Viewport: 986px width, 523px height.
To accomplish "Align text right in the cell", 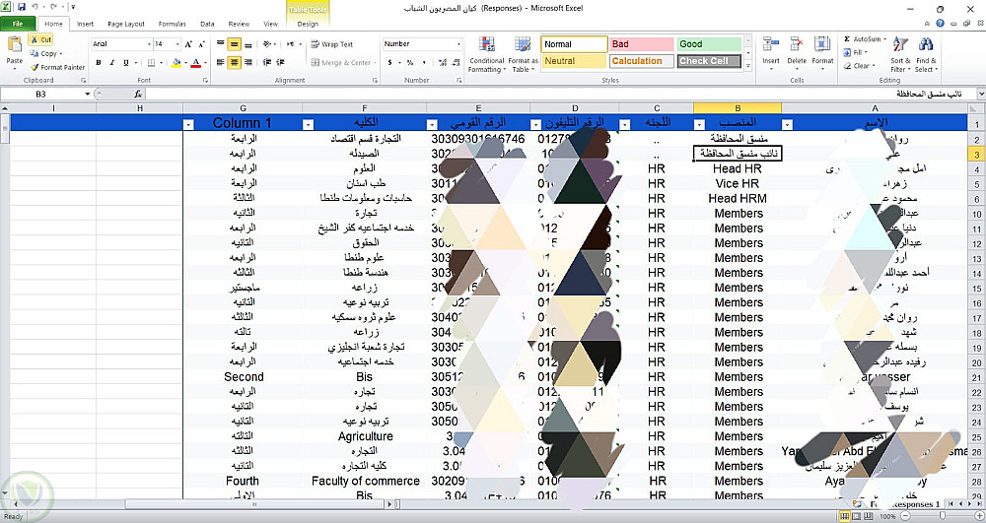I will click(247, 62).
